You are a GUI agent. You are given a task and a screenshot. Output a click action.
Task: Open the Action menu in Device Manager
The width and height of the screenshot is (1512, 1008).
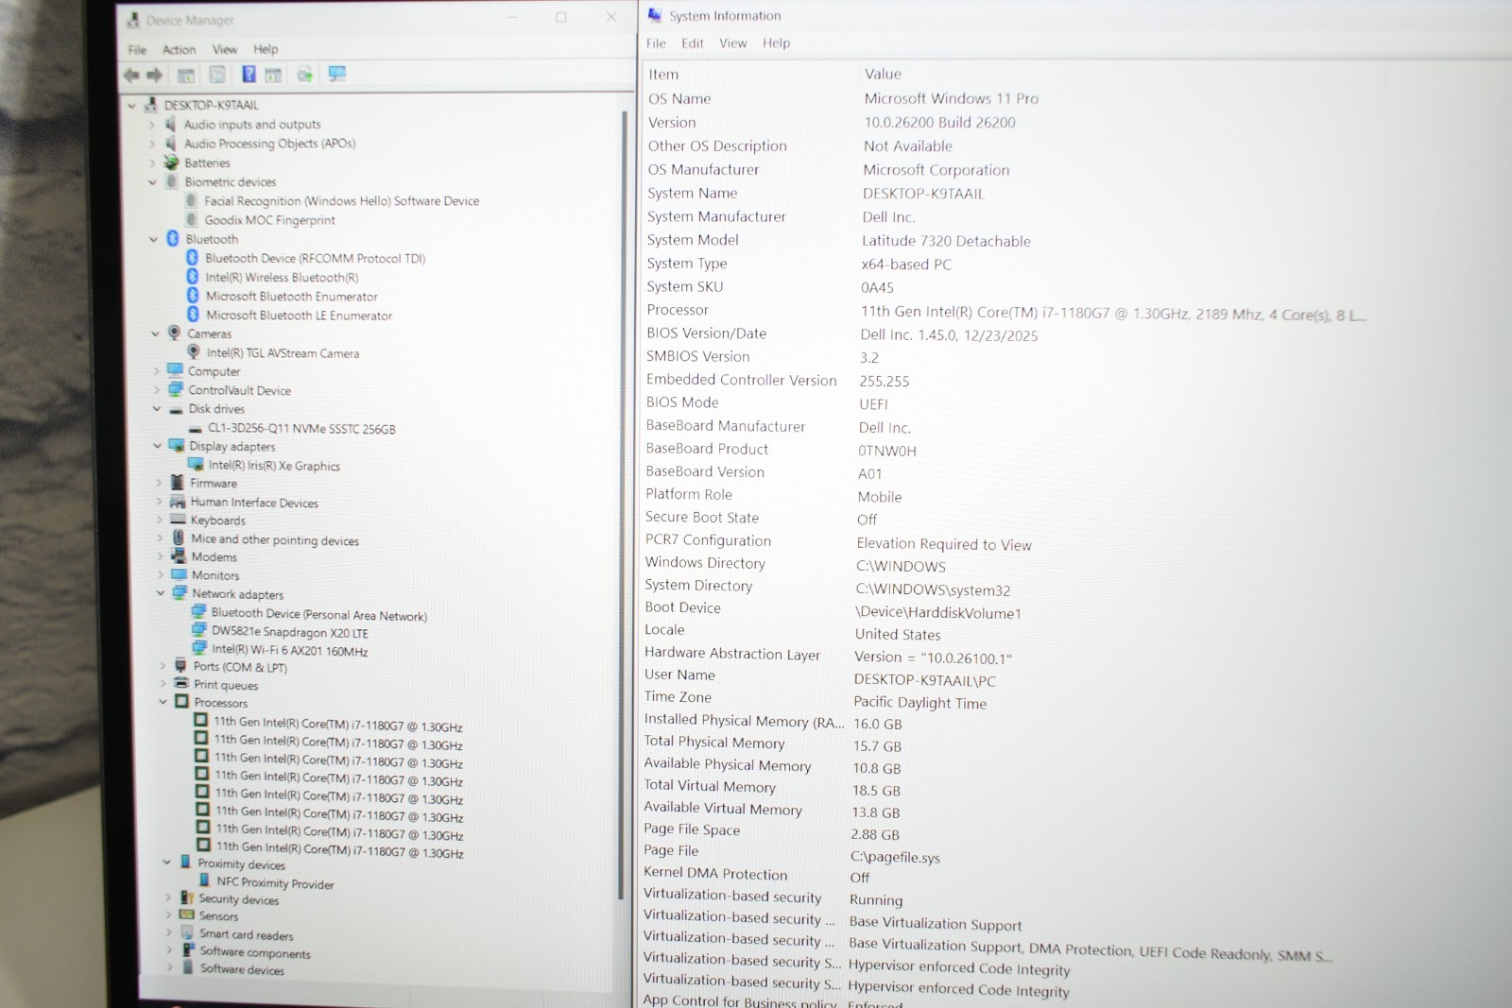coord(179,49)
